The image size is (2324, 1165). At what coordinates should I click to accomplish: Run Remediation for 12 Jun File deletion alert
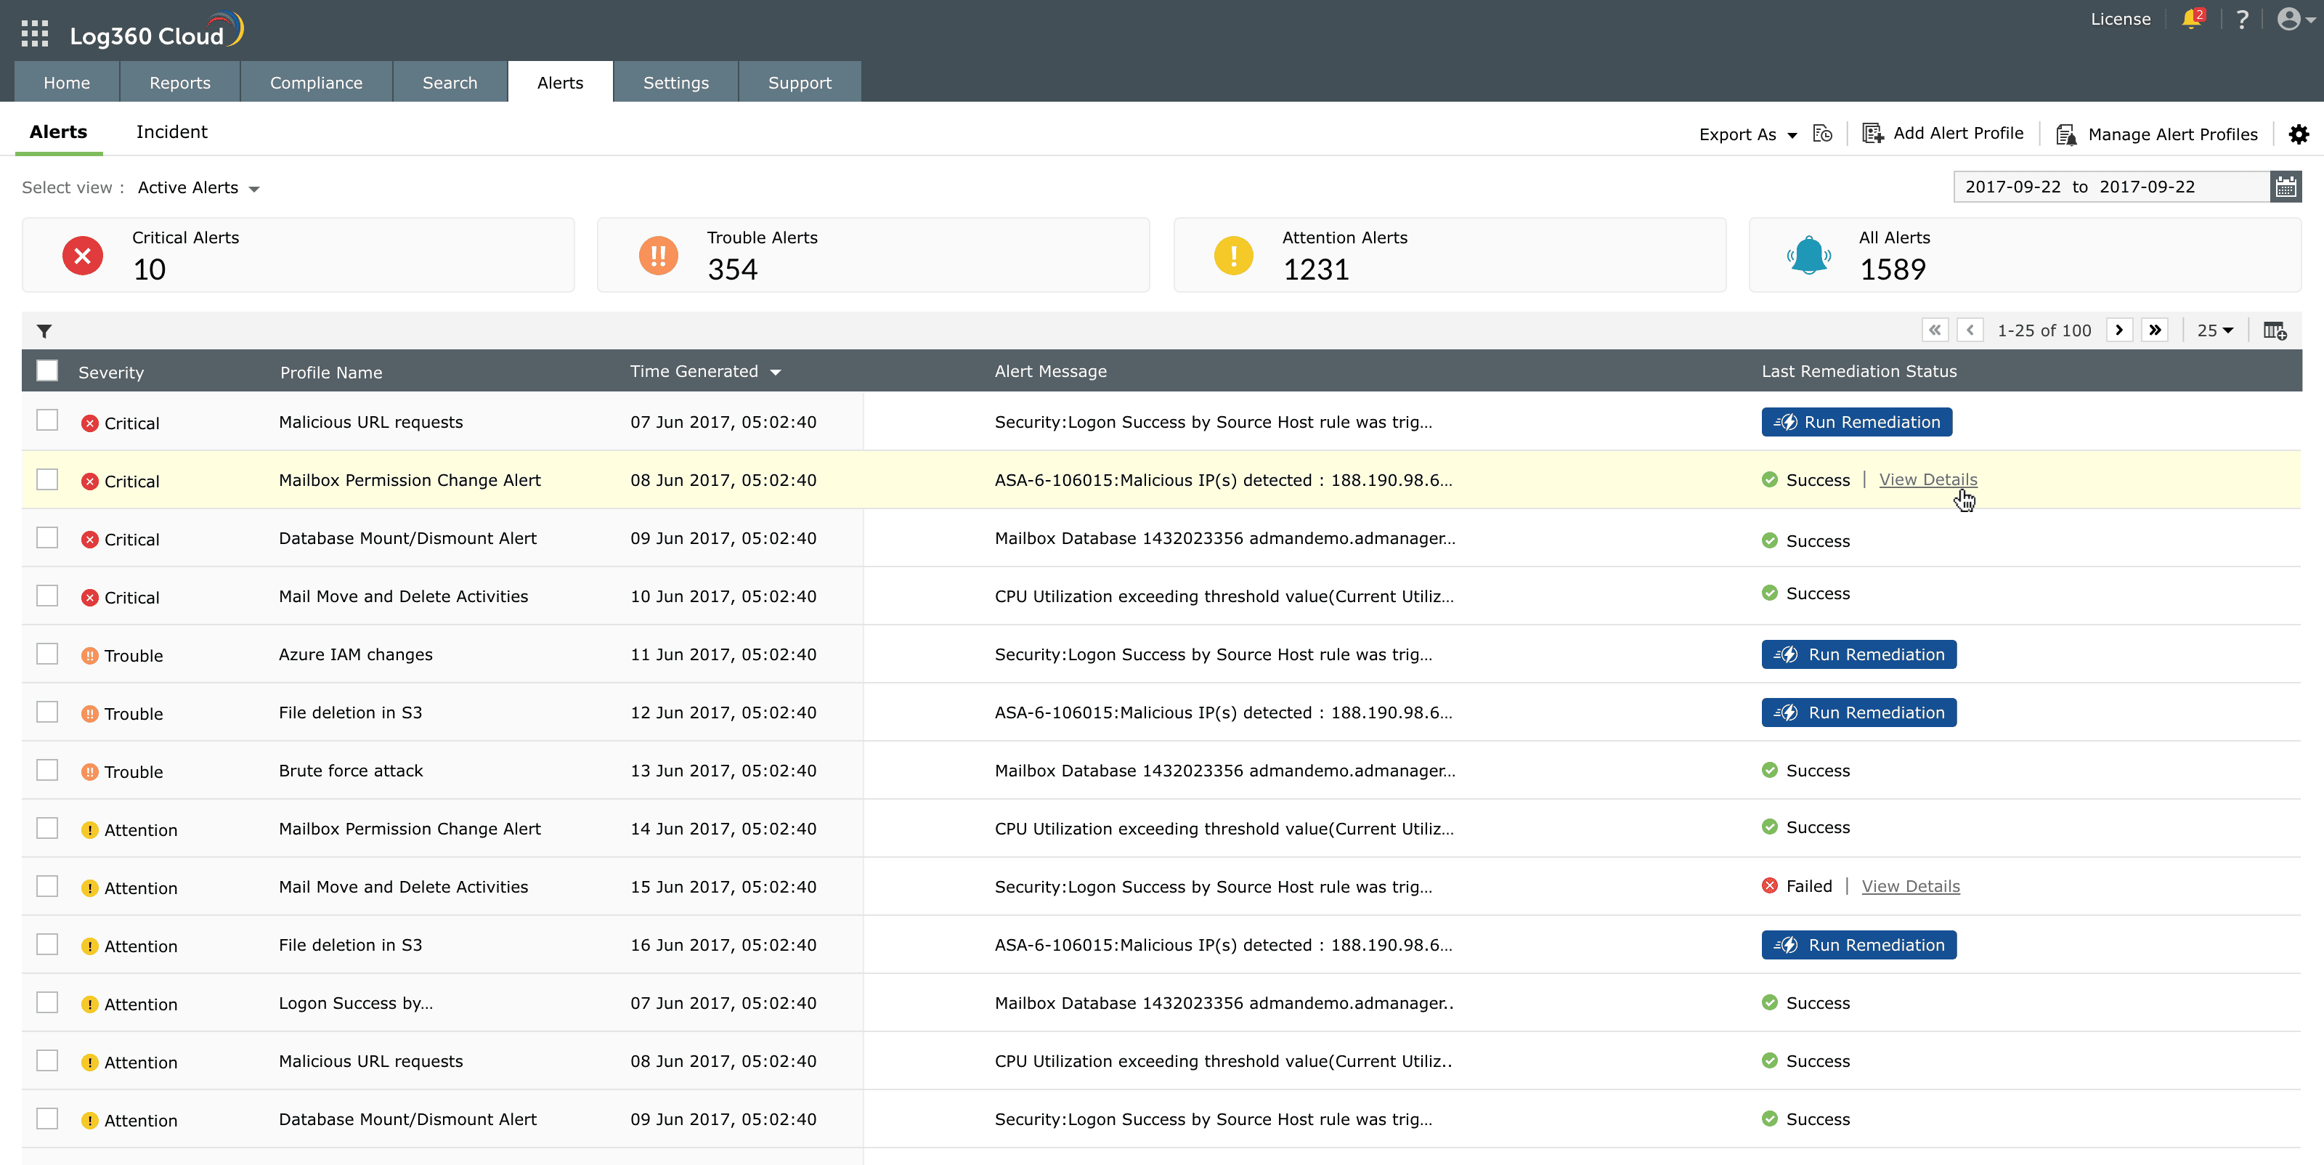pyautogui.click(x=1858, y=713)
